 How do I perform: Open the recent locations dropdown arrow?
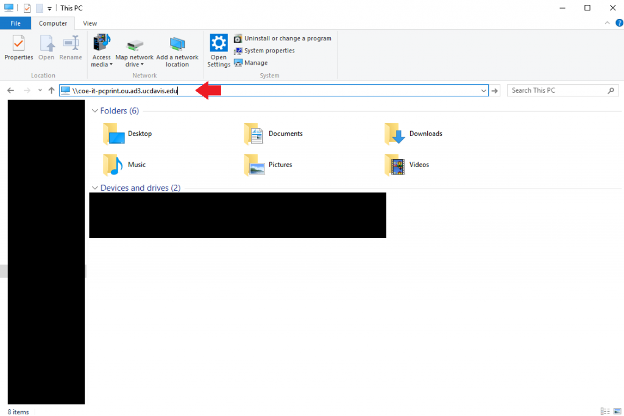(x=40, y=90)
